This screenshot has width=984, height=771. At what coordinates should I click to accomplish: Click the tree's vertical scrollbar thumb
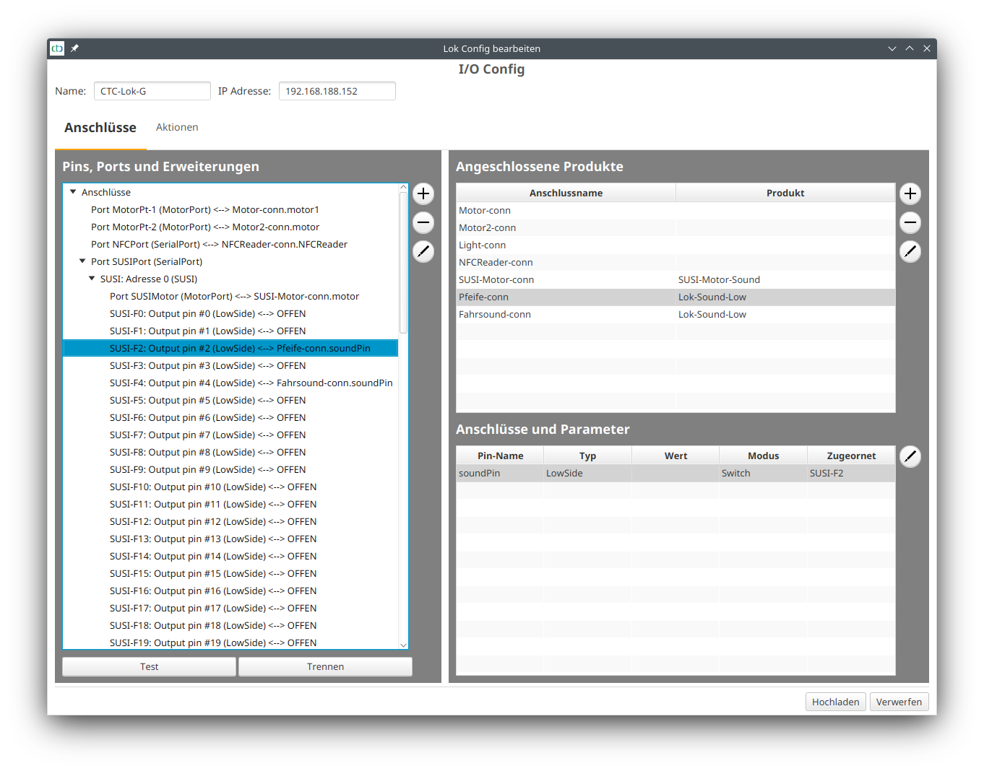coord(403,263)
